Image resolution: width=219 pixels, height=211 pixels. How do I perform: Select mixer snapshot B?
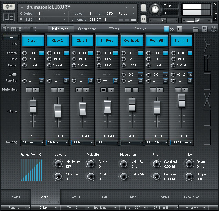coord(179,29)
